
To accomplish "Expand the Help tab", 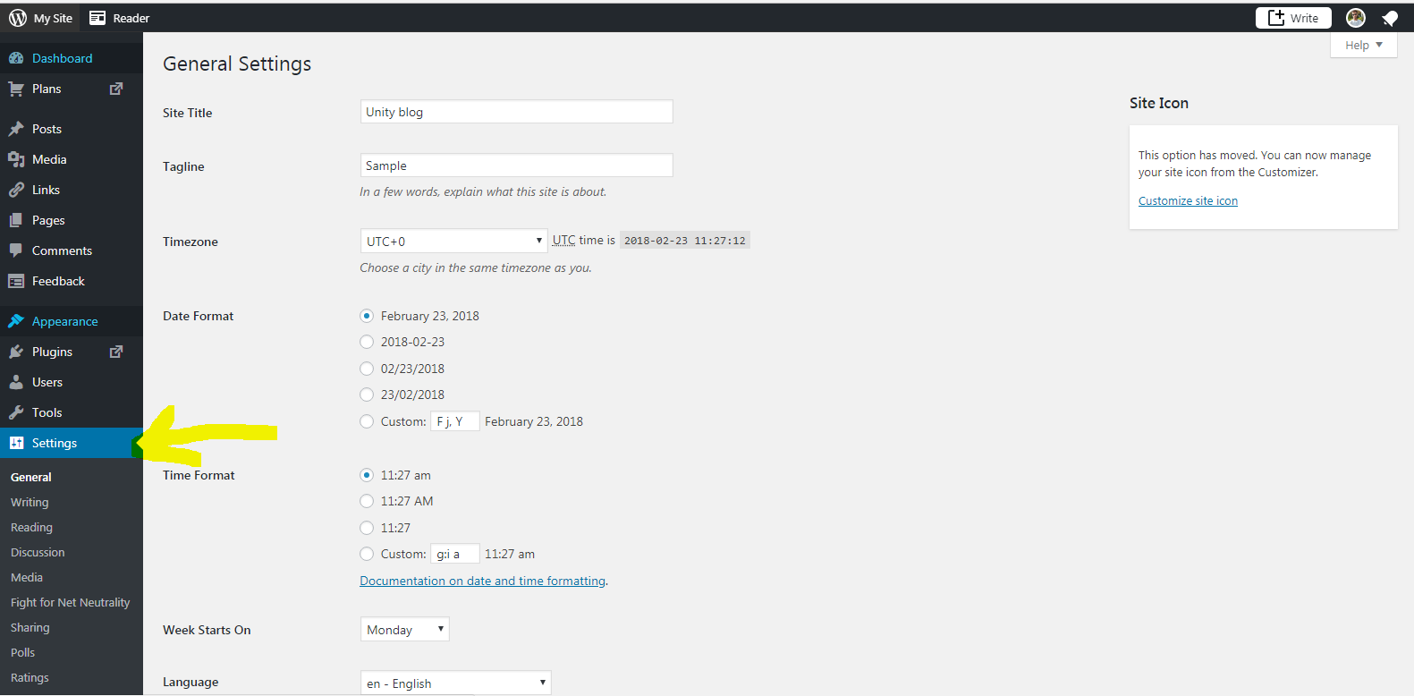I will [x=1363, y=46].
